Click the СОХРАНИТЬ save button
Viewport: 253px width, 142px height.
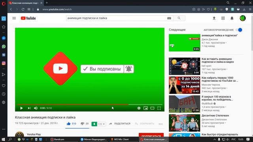pos(144,123)
